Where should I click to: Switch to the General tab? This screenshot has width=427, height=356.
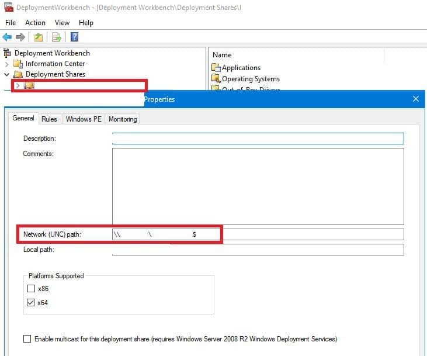coord(23,118)
